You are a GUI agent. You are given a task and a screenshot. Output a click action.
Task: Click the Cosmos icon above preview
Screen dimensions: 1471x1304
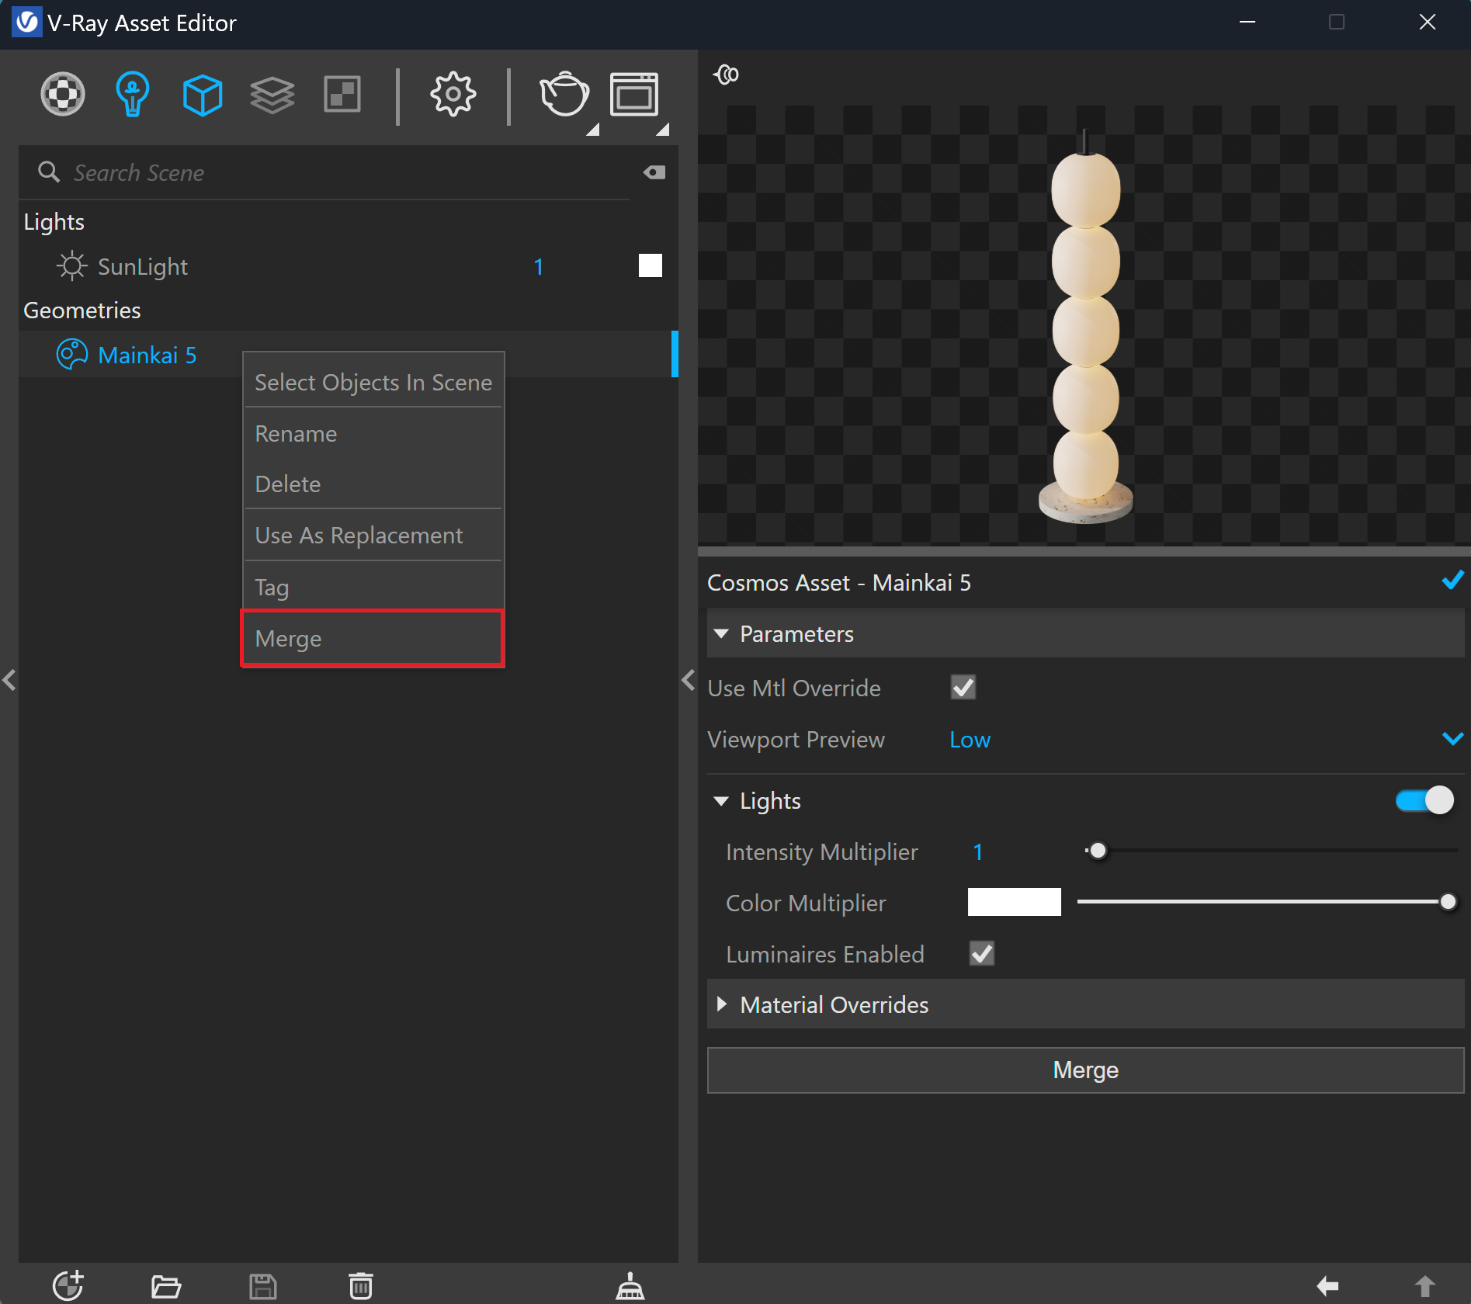727,75
